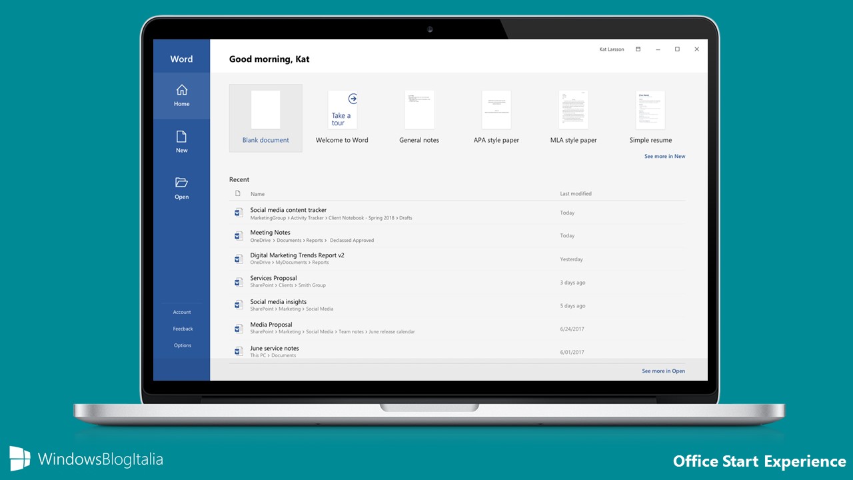Sort recent files by Last modified column
The image size is (853, 480).
(576, 194)
